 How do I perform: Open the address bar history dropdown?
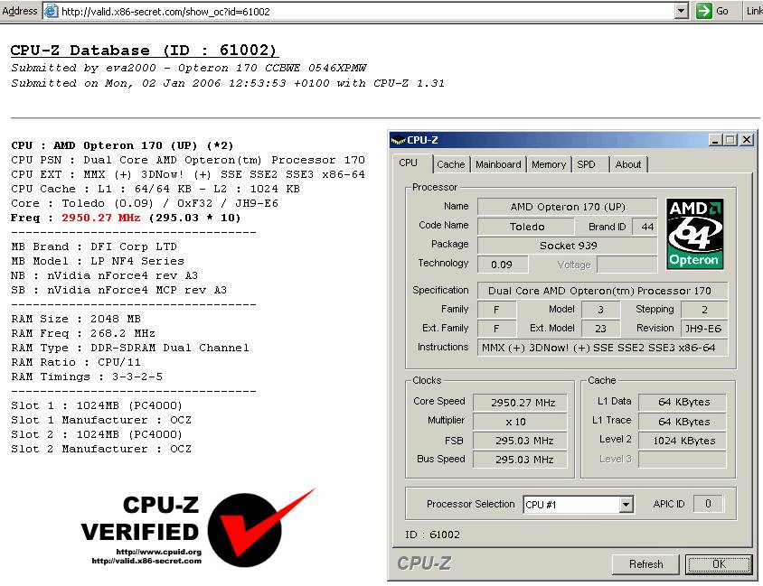(682, 11)
